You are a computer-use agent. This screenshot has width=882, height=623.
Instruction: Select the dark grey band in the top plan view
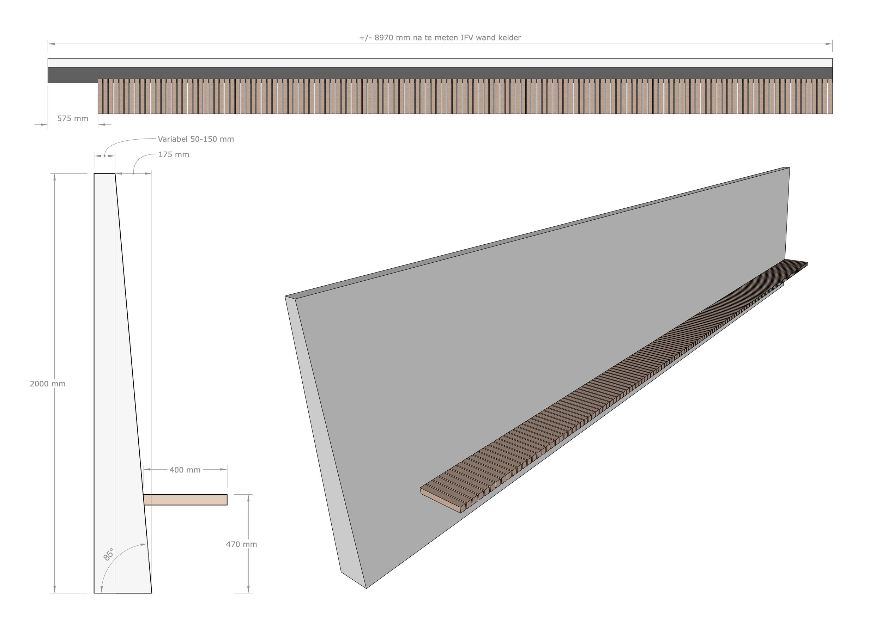(x=440, y=73)
